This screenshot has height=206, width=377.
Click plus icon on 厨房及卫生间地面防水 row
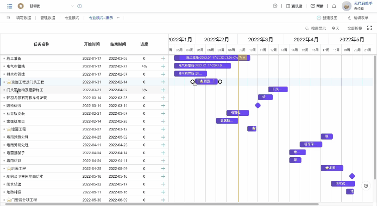tap(163, 176)
